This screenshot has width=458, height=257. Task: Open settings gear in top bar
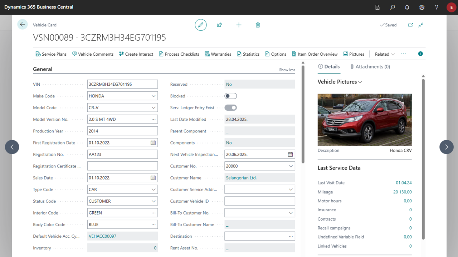click(x=422, y=7)
